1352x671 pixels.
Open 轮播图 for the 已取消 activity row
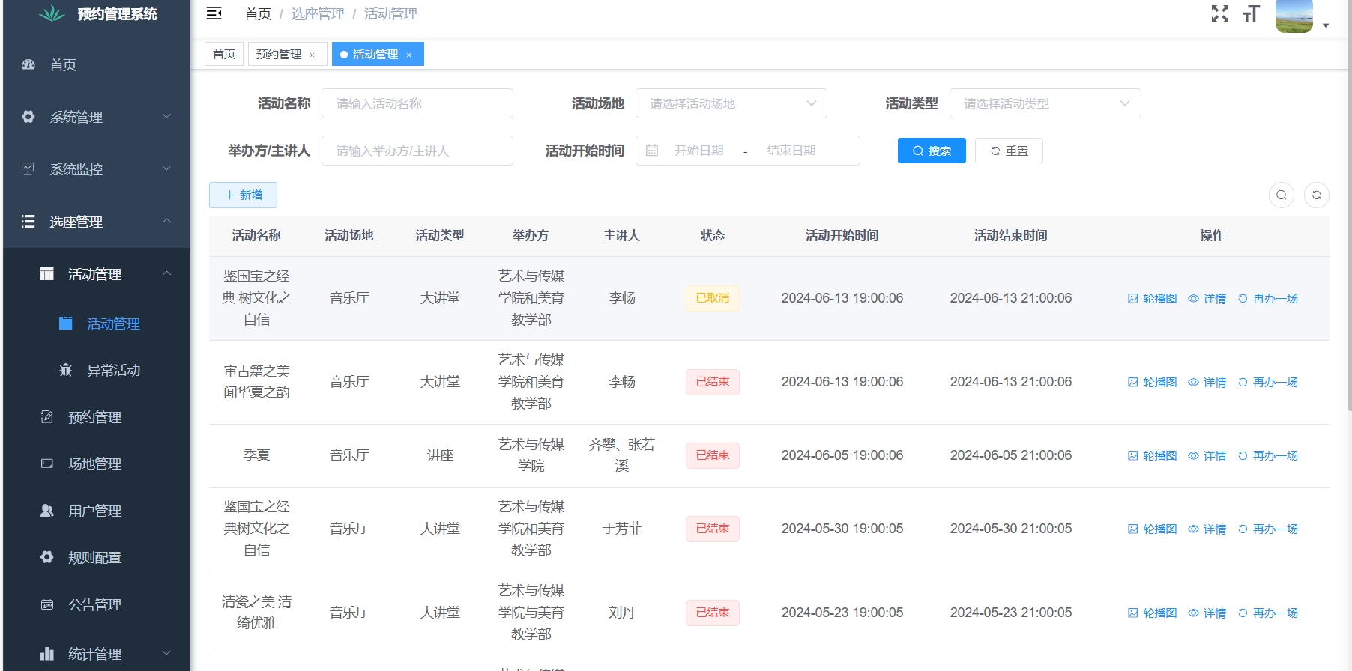(1152, 298)
